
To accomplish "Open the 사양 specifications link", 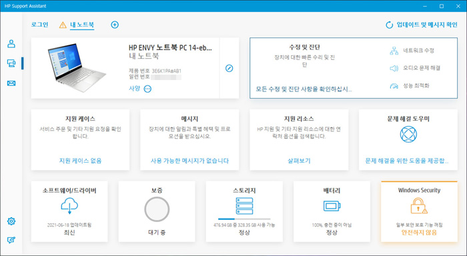I will coord(134,89).
